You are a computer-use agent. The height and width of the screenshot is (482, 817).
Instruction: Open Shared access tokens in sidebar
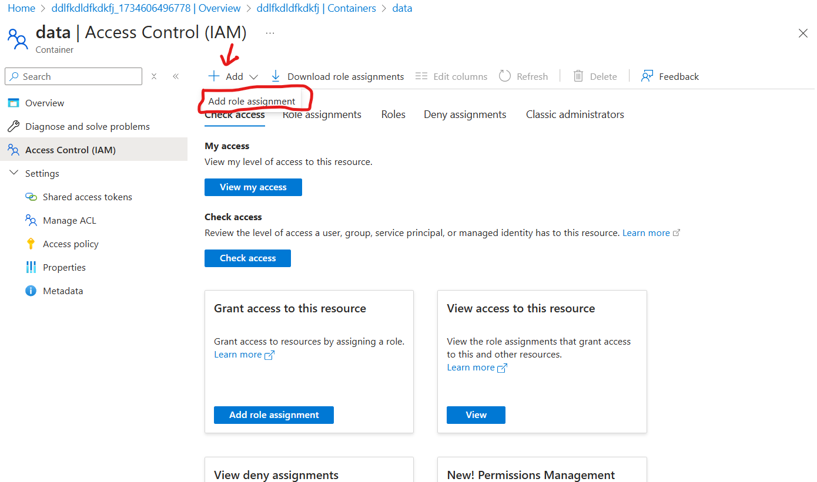(x=87, y=197)
